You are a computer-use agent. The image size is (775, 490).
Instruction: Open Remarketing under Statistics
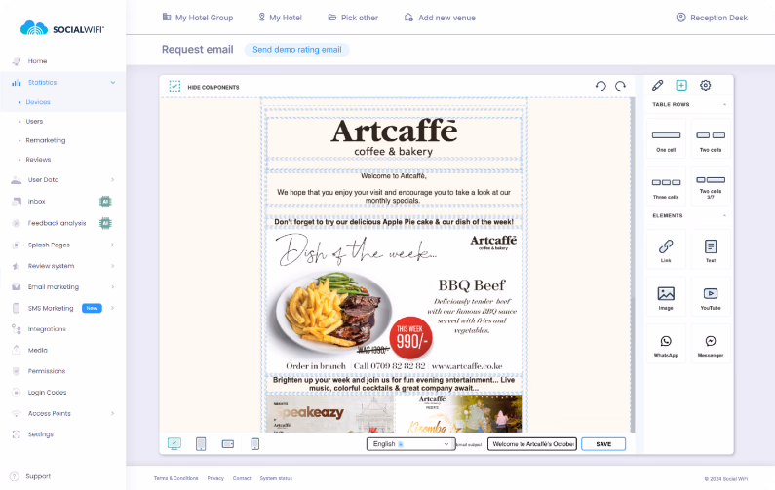pyautogui.click(x=46, y=141)
